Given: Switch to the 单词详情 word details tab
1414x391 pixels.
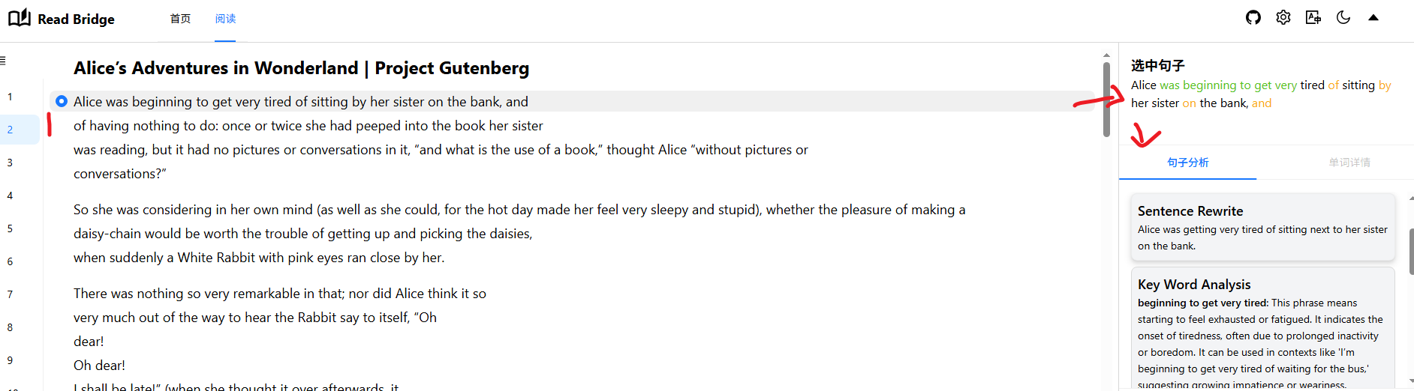Looking at the screenshot, I should (x=1349, y=163).
